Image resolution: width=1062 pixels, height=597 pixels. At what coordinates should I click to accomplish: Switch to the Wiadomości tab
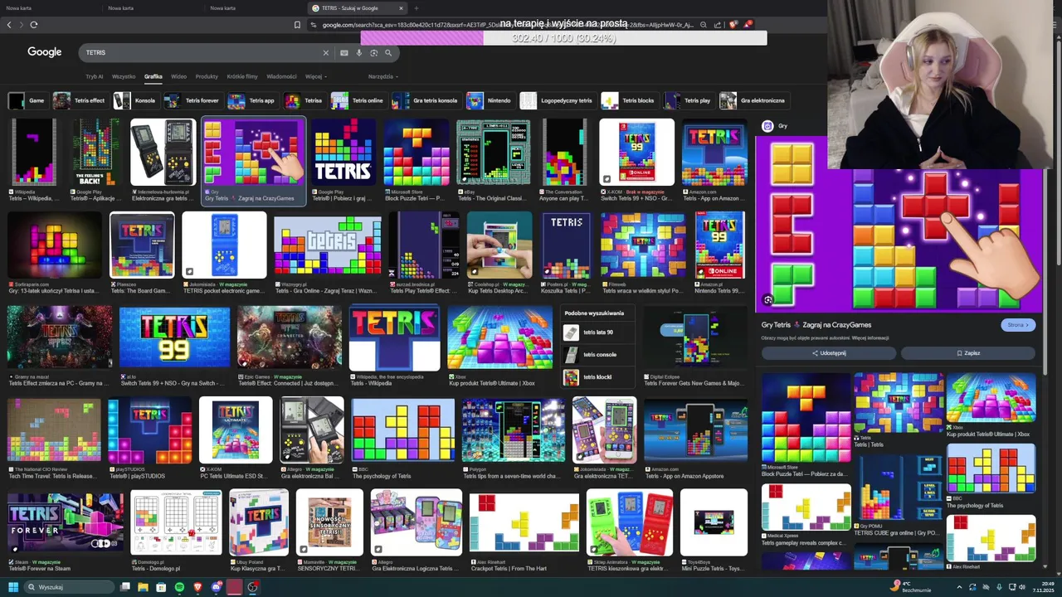click(281, 76)
